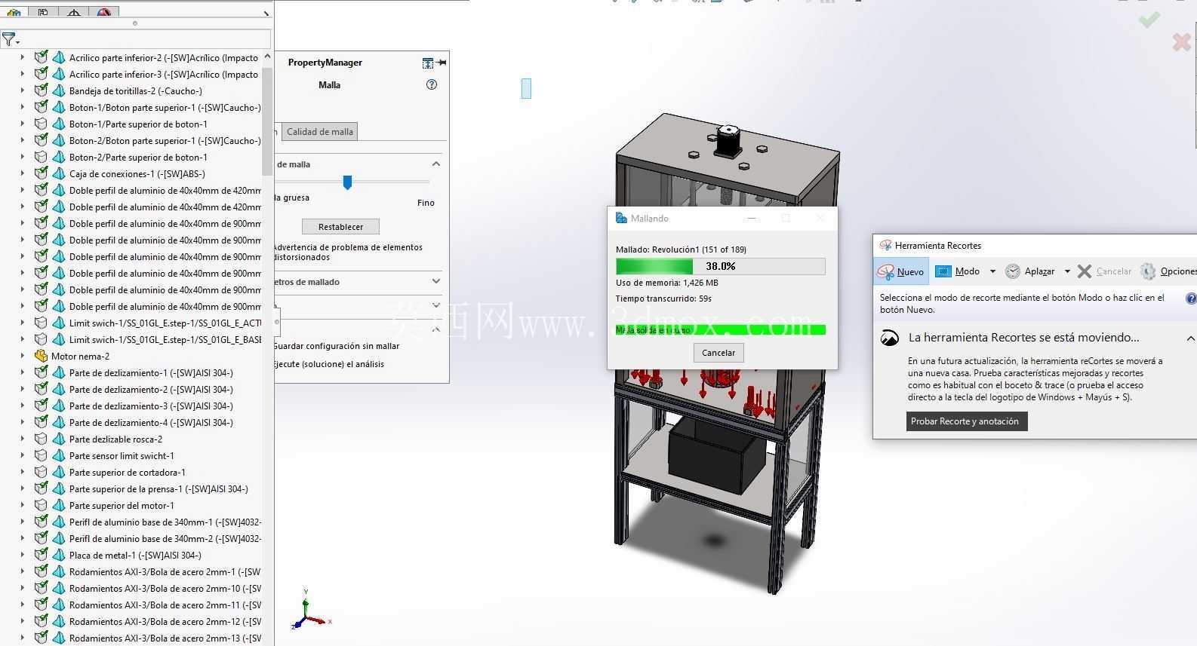This screenshot has height=646, width=1197.
Task: Click Probar Recorte y anotación button
Action: click(x=966, y=421)
